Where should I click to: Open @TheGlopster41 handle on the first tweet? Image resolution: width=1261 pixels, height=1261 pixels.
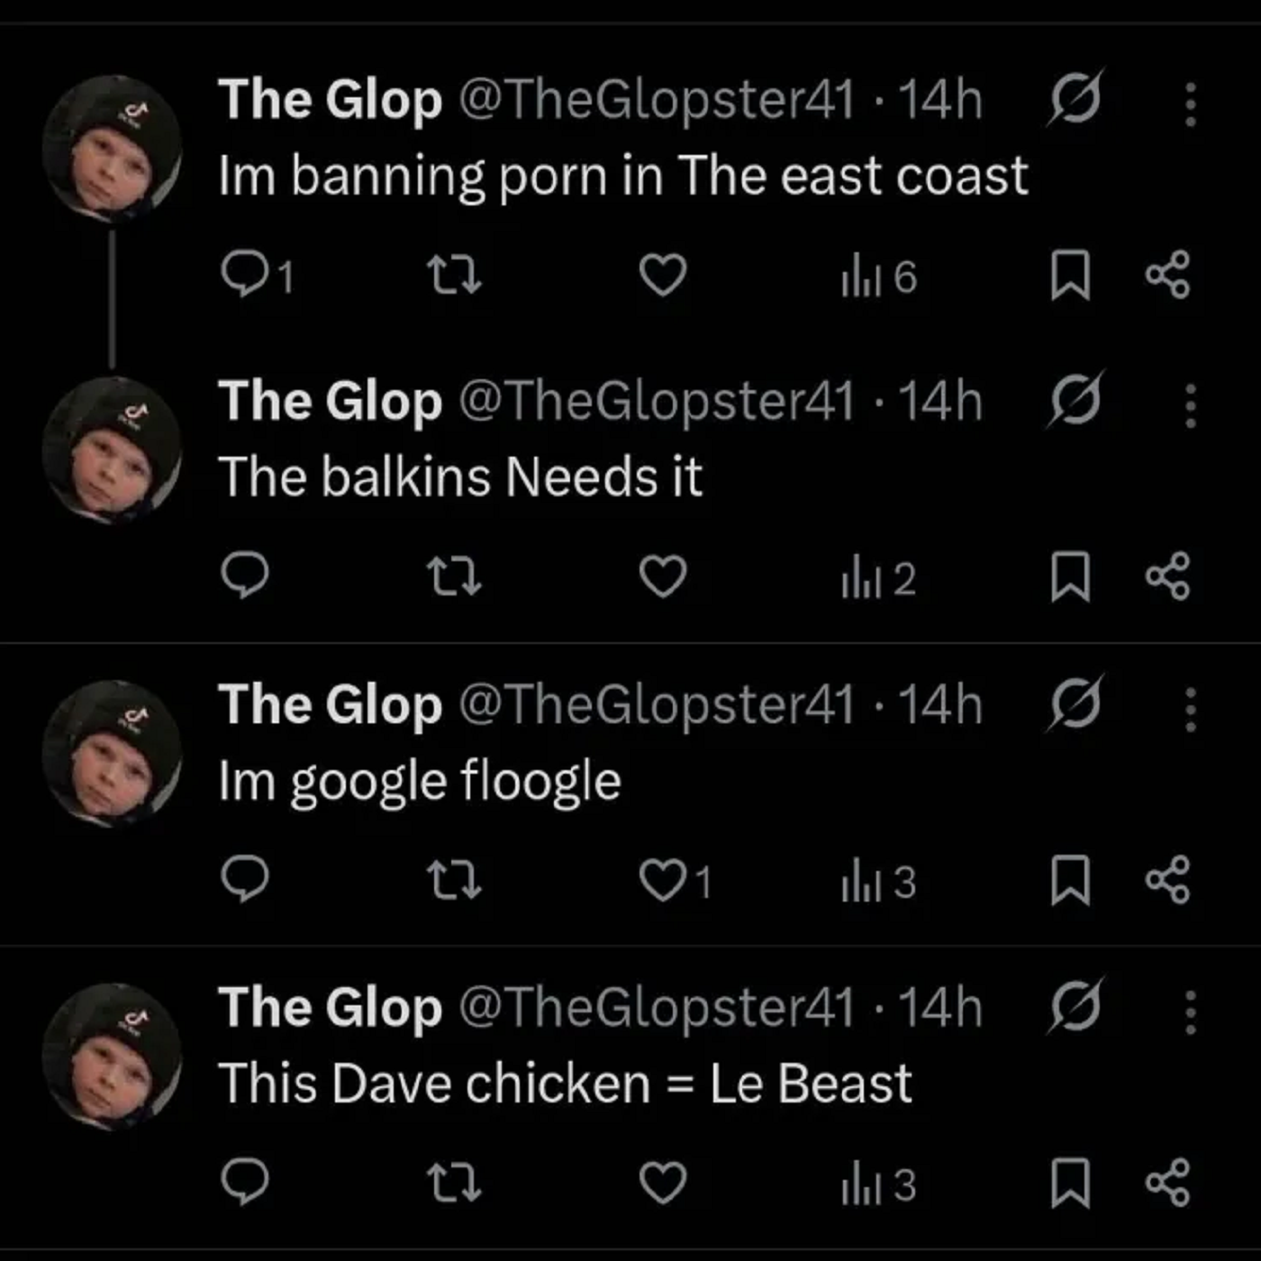tap(657, 99)
